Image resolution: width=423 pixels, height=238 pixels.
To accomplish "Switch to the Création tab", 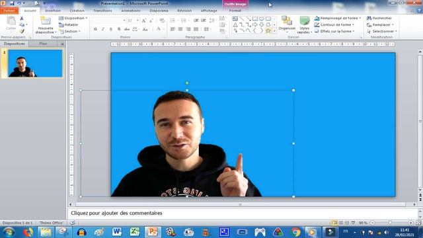I will (x=77, y=11).
